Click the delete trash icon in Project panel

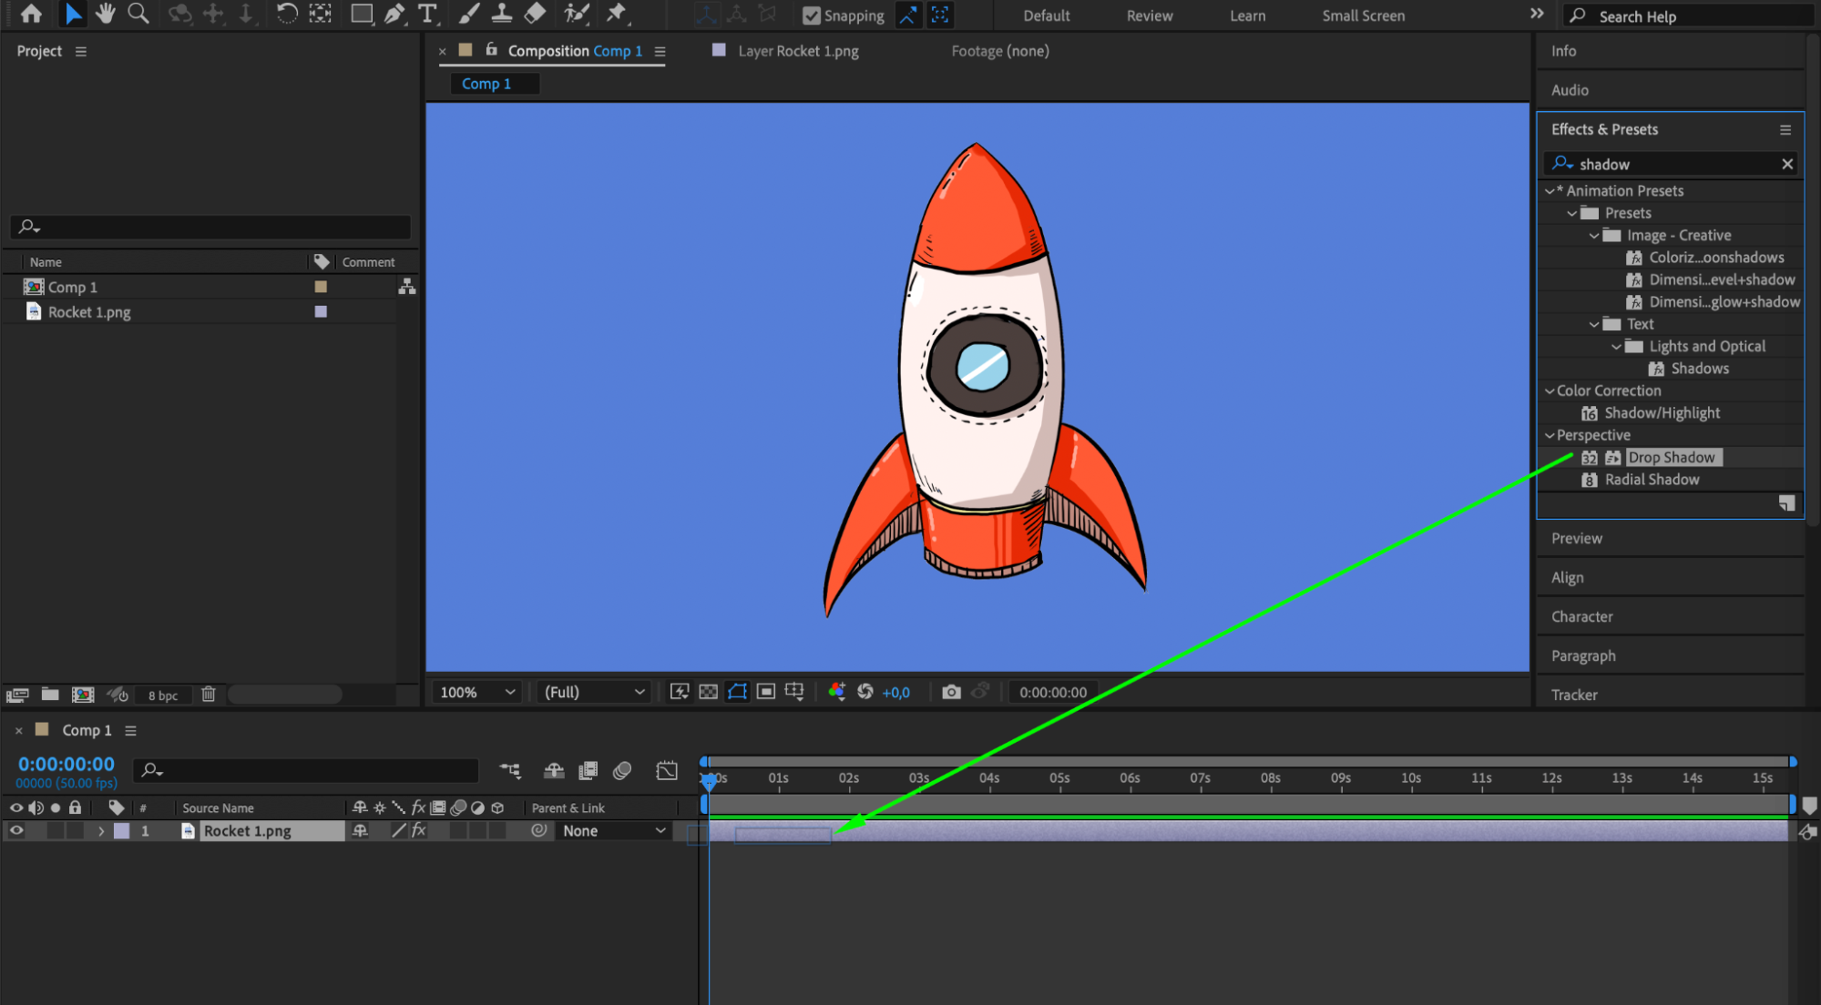coord(209,695)
